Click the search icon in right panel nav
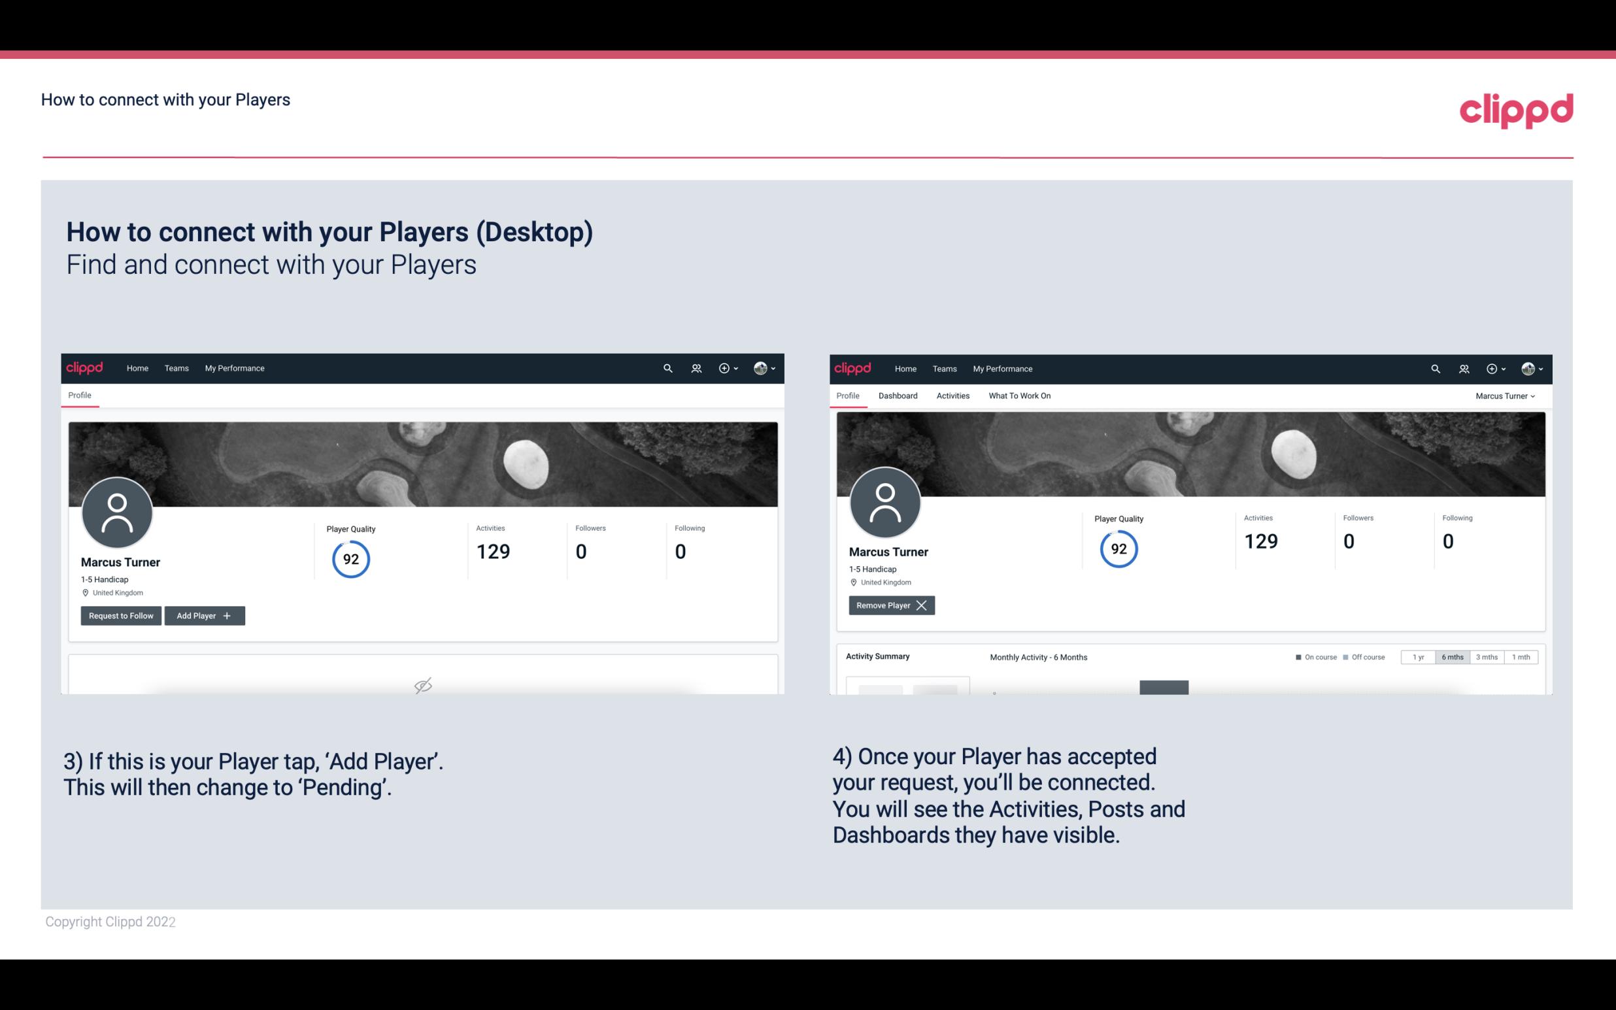 click(1434, 367)
